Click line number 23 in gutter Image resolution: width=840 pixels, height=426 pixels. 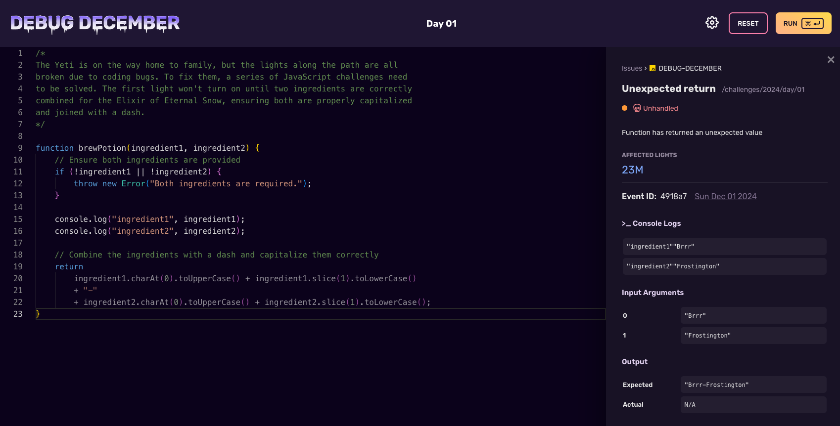point(18,314)
